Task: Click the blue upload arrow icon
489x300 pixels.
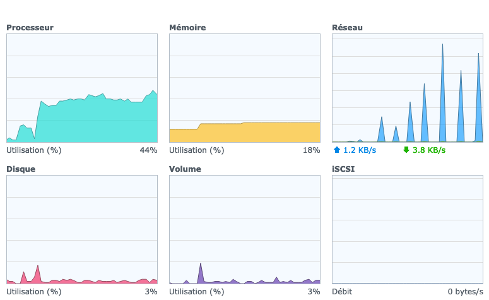Action: pyautogui.click(x=336, y=150)
